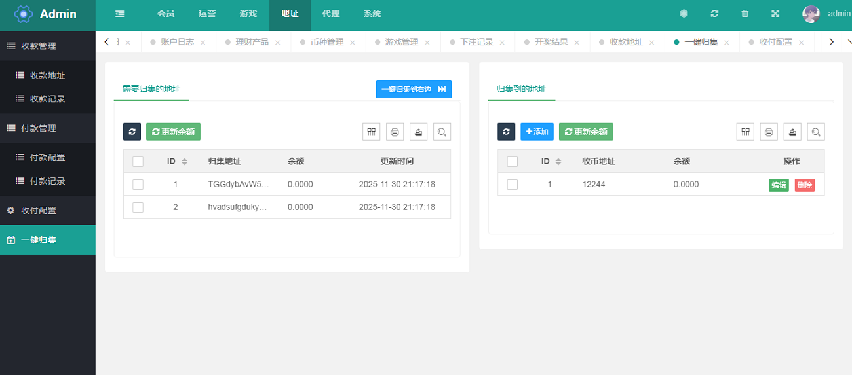Viewport: 852px width, 375px height.
Task: Click search icon in right table toolbar
Action: (x=816, y=132)
